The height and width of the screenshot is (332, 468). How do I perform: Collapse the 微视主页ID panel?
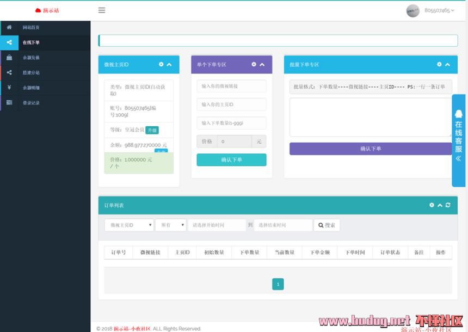point(169,64)
